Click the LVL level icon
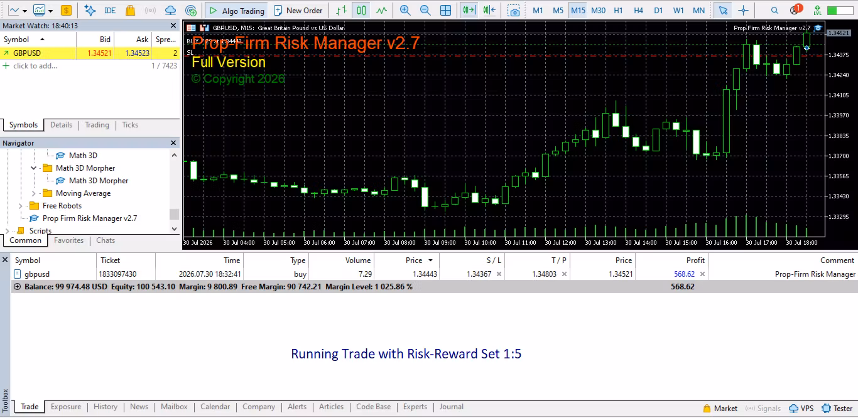858x418 pixels. coord(817,11)
